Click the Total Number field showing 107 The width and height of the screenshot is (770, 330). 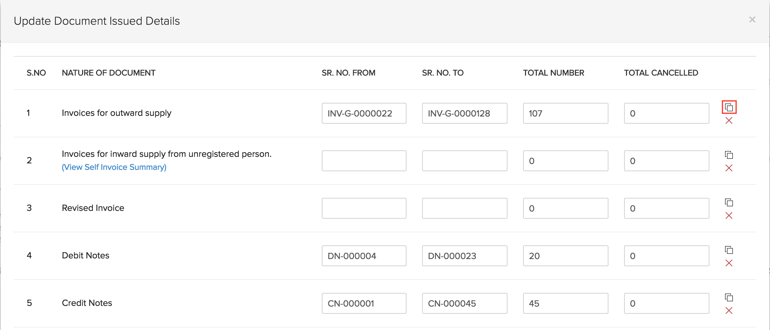(565, 113)
